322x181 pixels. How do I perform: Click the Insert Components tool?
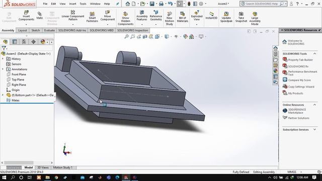coord(26,16)
